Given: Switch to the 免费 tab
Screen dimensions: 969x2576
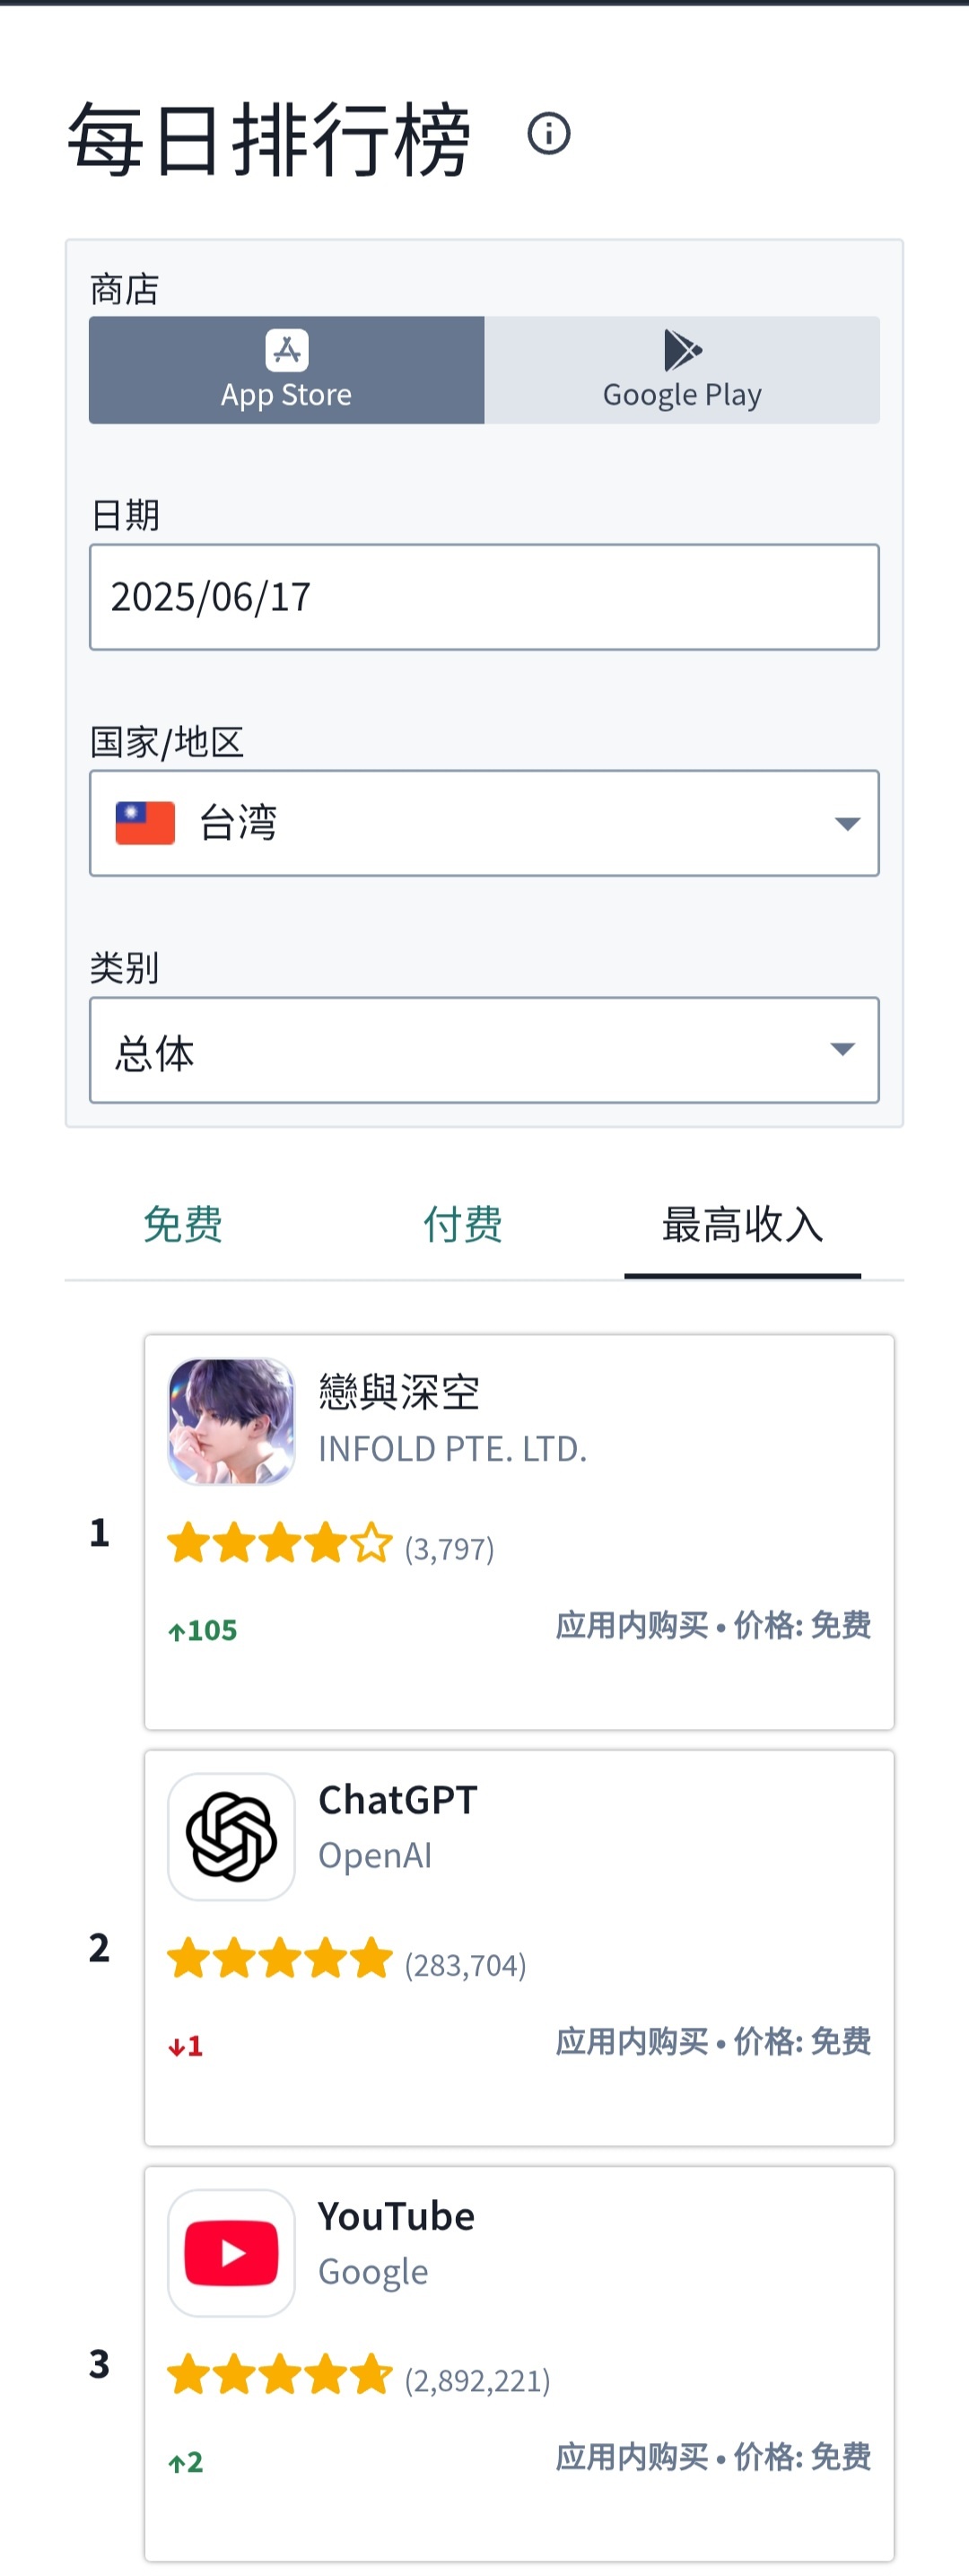Looking at the screenshot, I should (x=183, y=1225).
